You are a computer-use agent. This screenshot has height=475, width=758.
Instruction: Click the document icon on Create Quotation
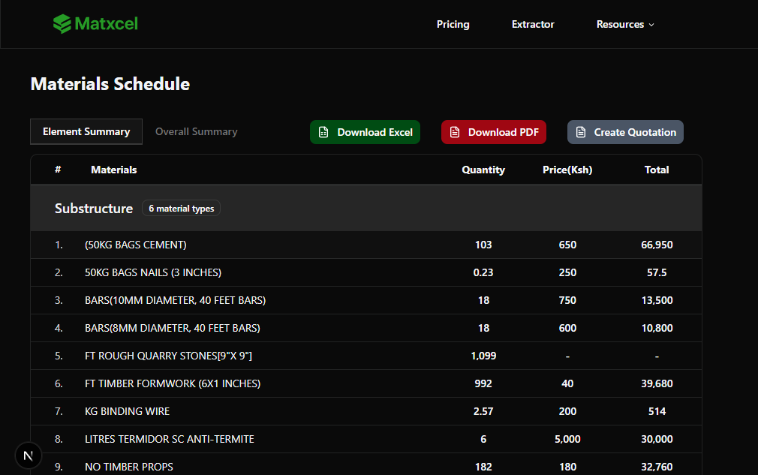click(x=581, y=131)
